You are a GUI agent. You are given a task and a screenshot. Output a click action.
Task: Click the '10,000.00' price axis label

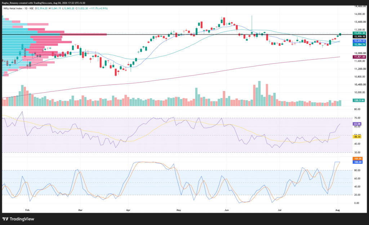click(x=360, y=93)
